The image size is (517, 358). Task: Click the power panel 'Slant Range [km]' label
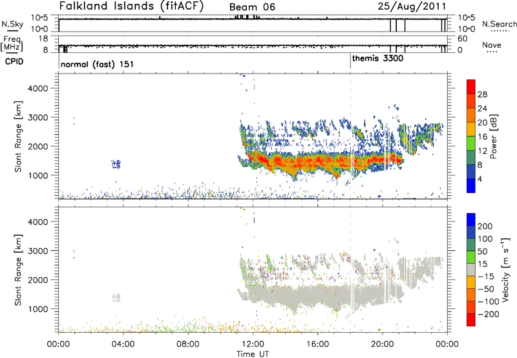tap(18, 136)
